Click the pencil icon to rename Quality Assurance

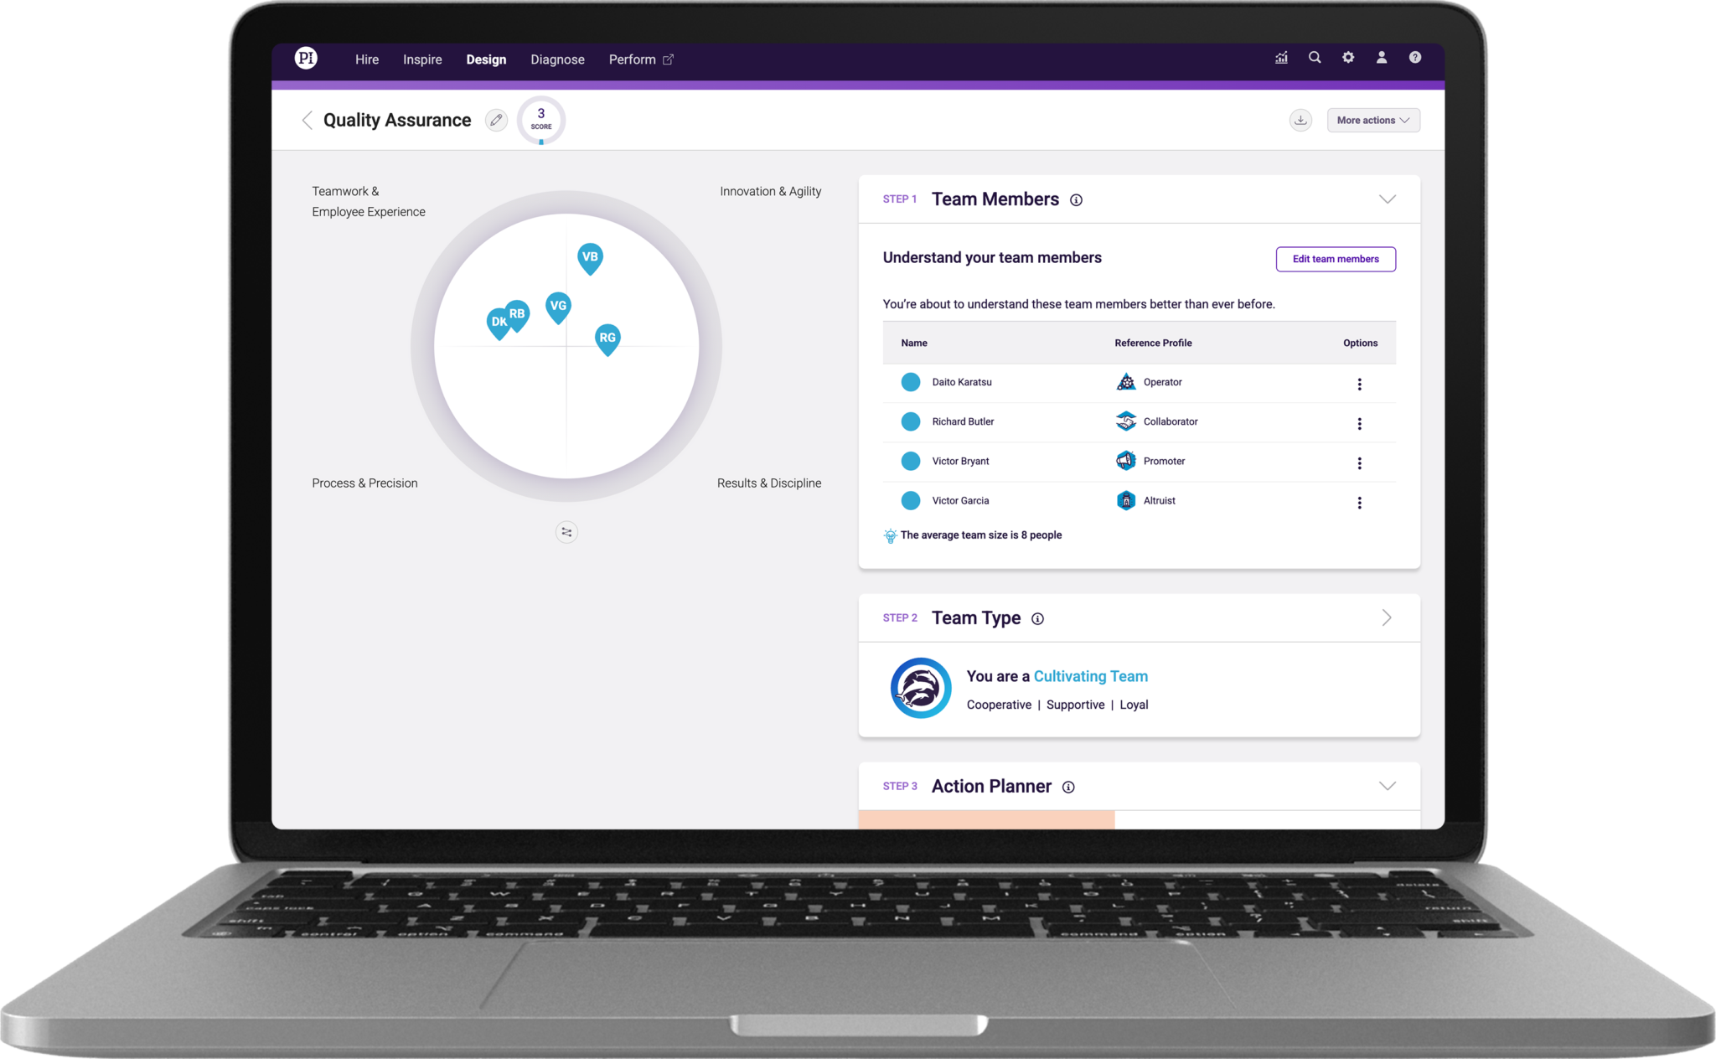pos(496,121)
